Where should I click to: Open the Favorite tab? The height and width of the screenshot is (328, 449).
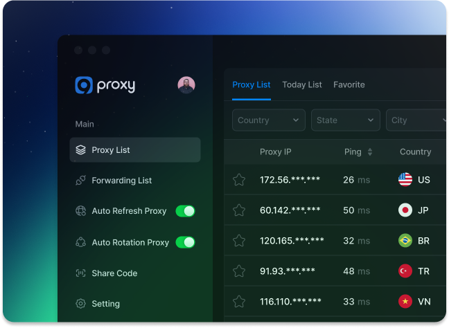point(349,85)
